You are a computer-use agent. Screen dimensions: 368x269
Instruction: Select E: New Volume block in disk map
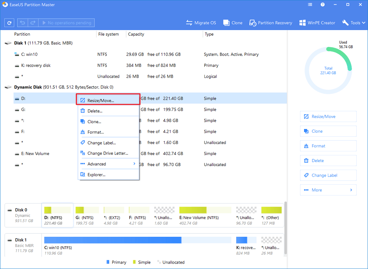click(205, 215)
